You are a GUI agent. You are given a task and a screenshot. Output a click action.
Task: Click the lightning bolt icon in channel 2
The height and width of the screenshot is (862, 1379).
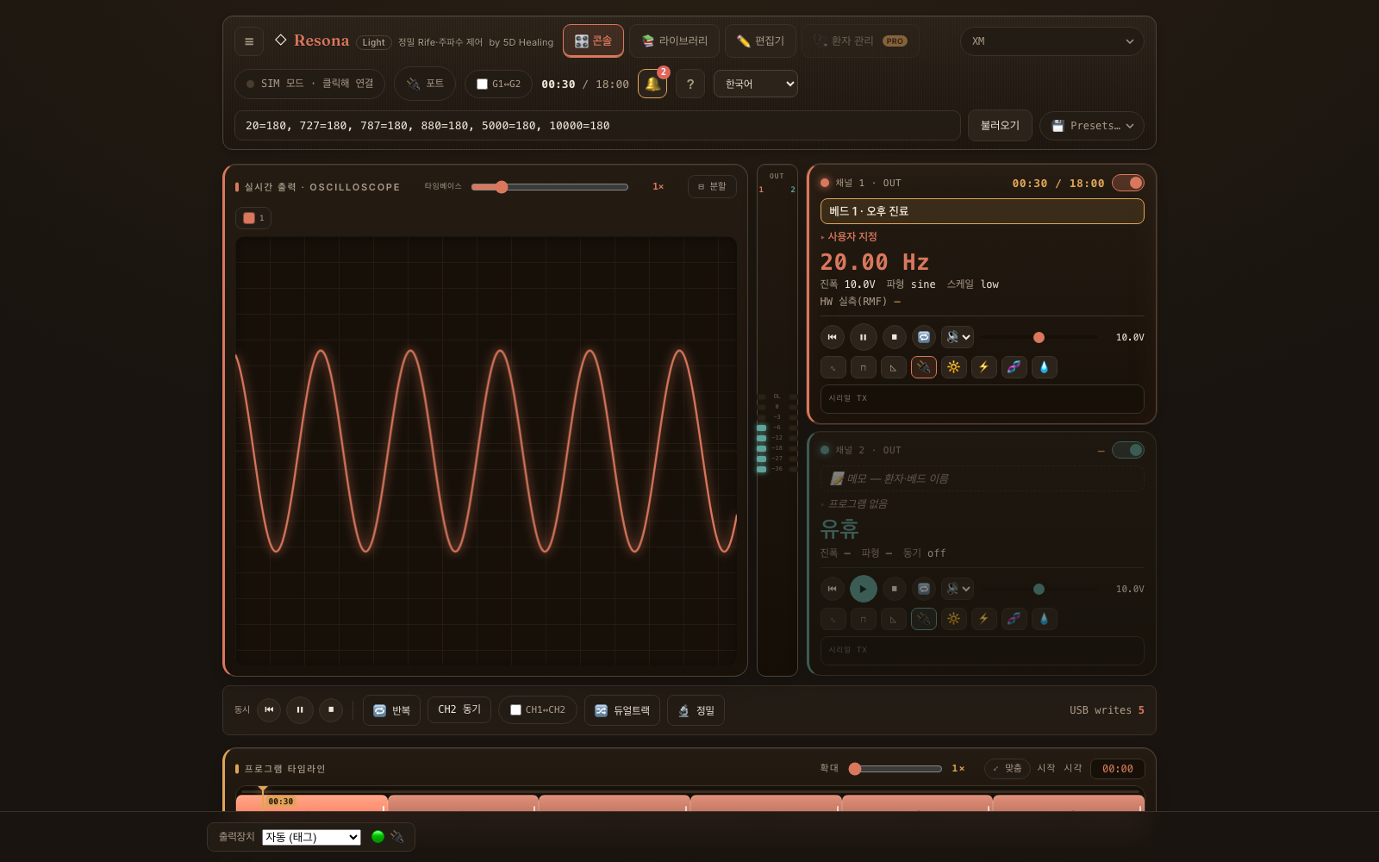tap(984, 619)
